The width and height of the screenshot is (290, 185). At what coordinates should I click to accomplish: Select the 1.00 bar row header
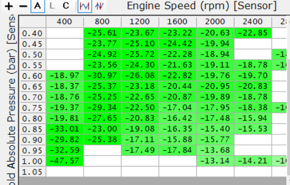pos(33,161)
